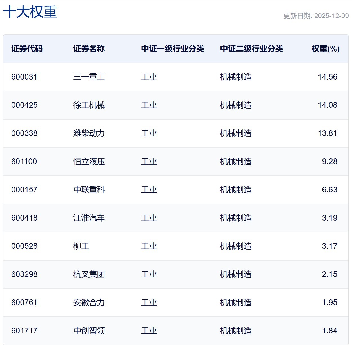Viewport: 352px width, 348px height.
Task: Select stock code 600418
Action: (24, 218)
